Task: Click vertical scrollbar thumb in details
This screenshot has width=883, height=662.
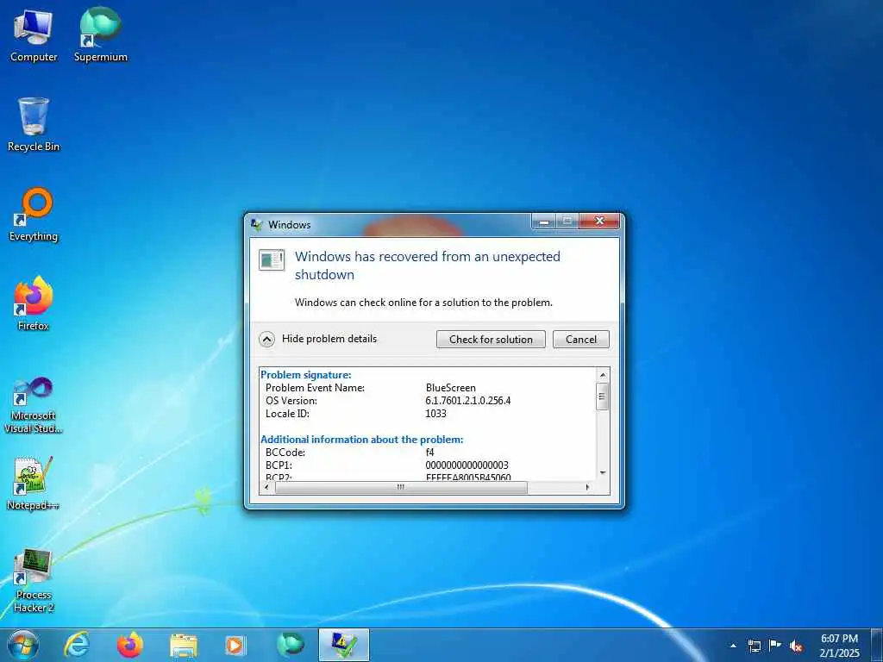Action: (x=603, y=397)
